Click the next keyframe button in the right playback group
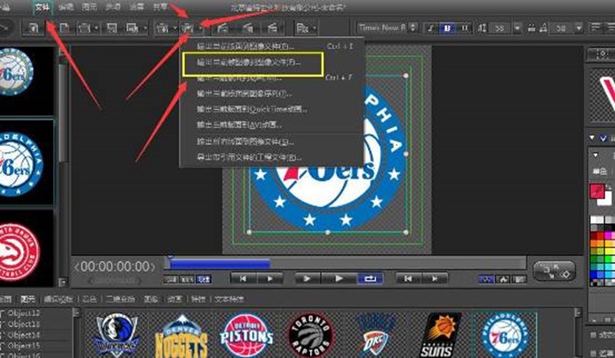 [435, 278]
